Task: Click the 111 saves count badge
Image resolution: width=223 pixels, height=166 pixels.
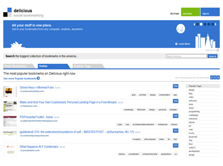Action: tap(176, 145)
